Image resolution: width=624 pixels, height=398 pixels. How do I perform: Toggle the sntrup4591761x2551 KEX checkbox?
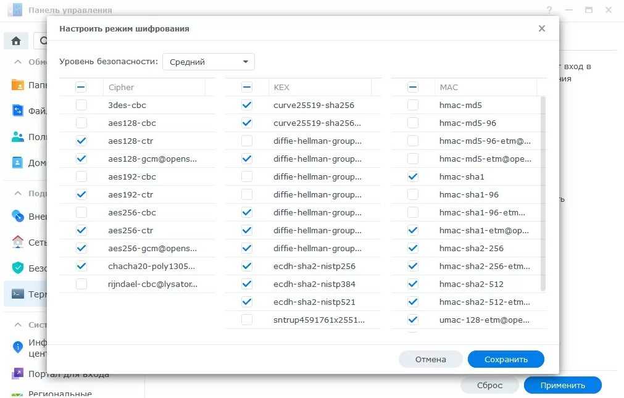point(247,320)
